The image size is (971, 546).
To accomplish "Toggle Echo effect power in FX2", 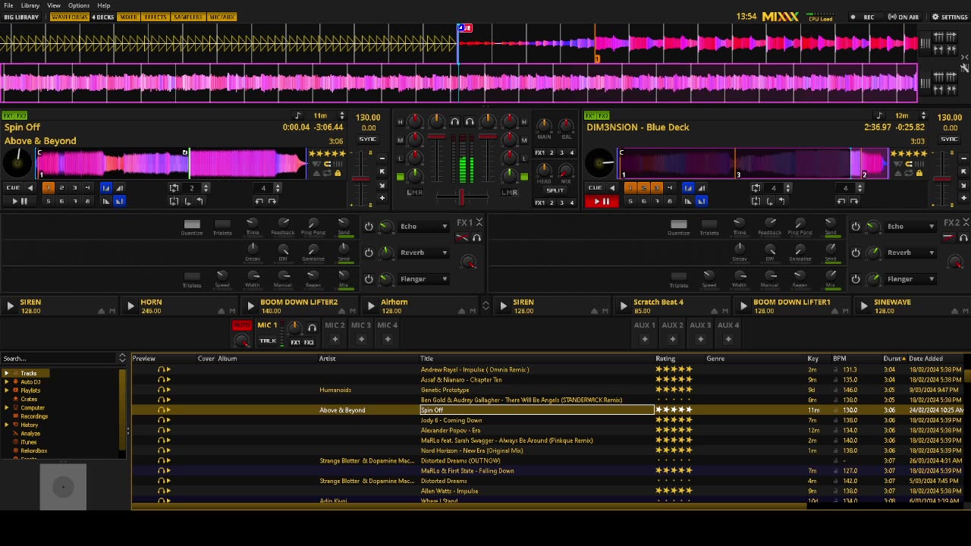I will (856, 226).
